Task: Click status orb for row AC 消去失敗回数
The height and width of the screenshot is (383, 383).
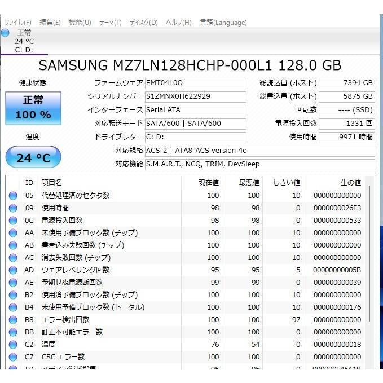Action: click(13, 258)
